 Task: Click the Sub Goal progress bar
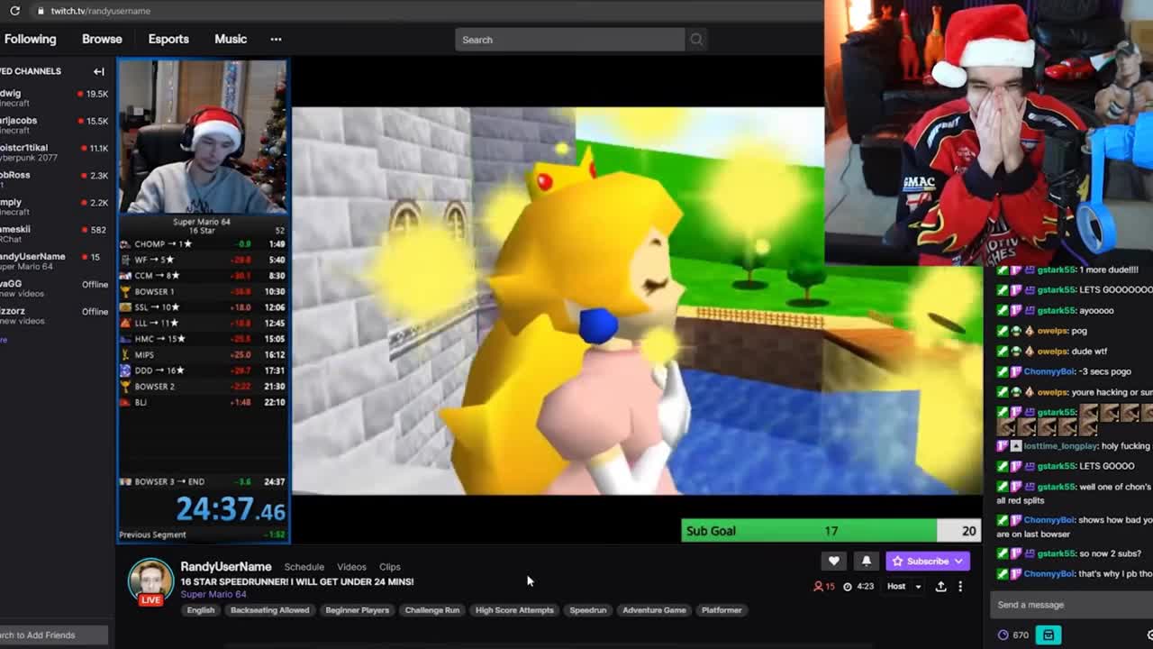[831, 531]
